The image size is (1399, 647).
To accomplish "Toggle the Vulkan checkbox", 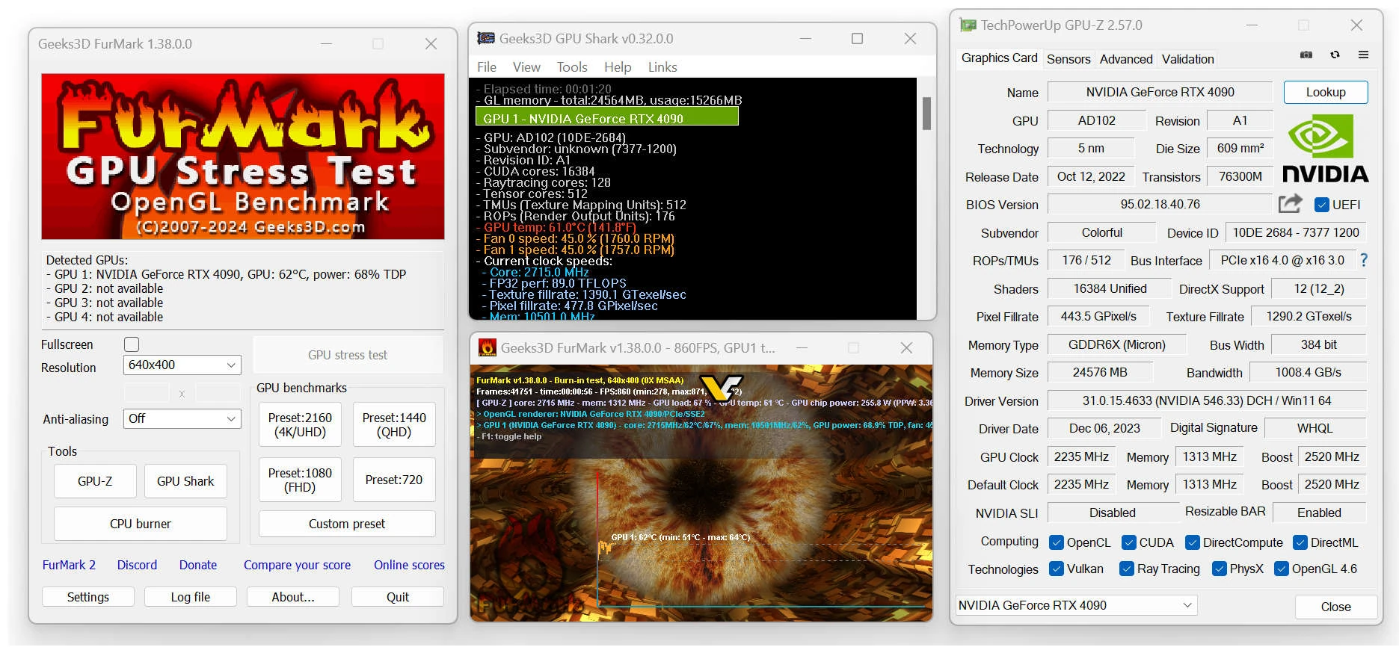I will pyautogui.click(x=1056, y=569).
